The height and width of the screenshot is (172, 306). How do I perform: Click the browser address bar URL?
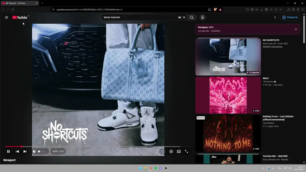(90, 10)
